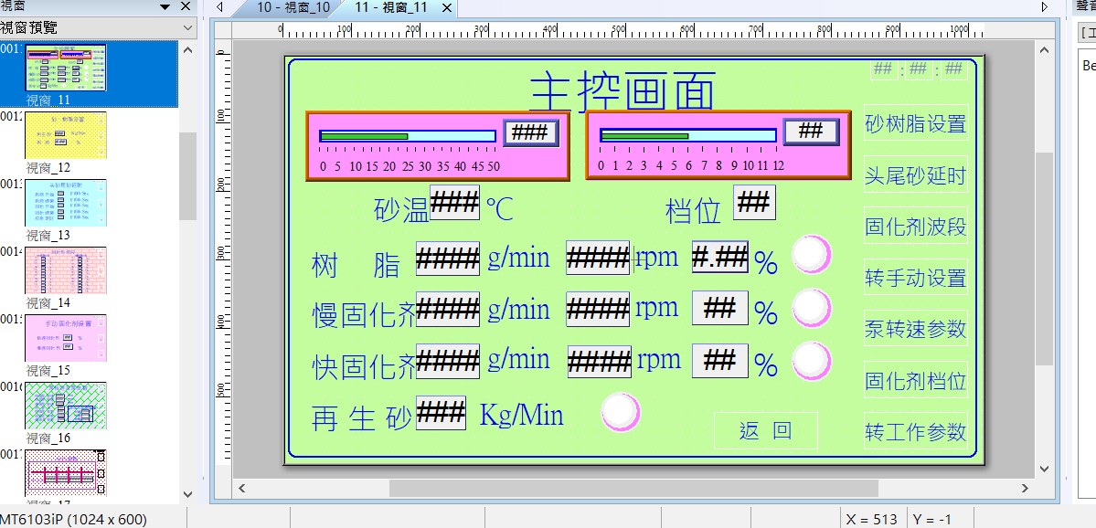The height and width of the screenshot is (528, 1096).
Task: Select the 視窗_12 thumbnail
Action: pyautogui.click(x=66, y=135)
